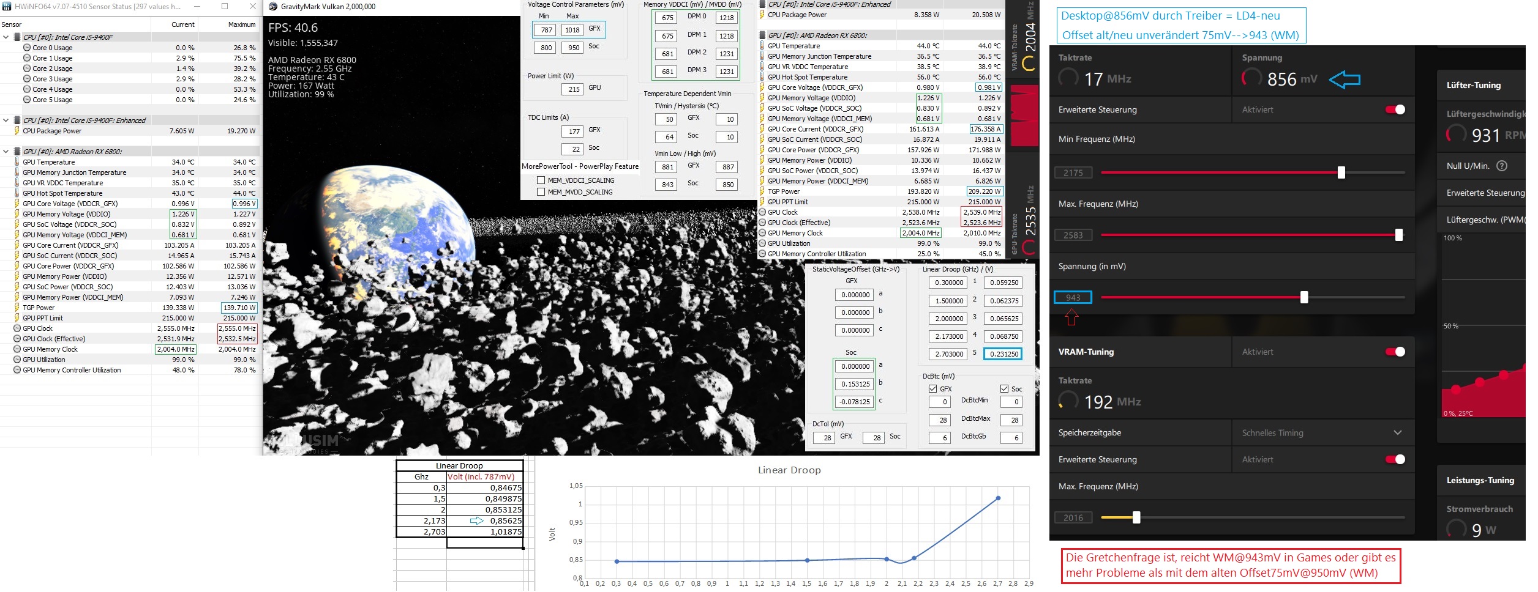1538x592 pixels.
Task: Click the TDC Limits GFX field showing 177
Action: [572, 131]
